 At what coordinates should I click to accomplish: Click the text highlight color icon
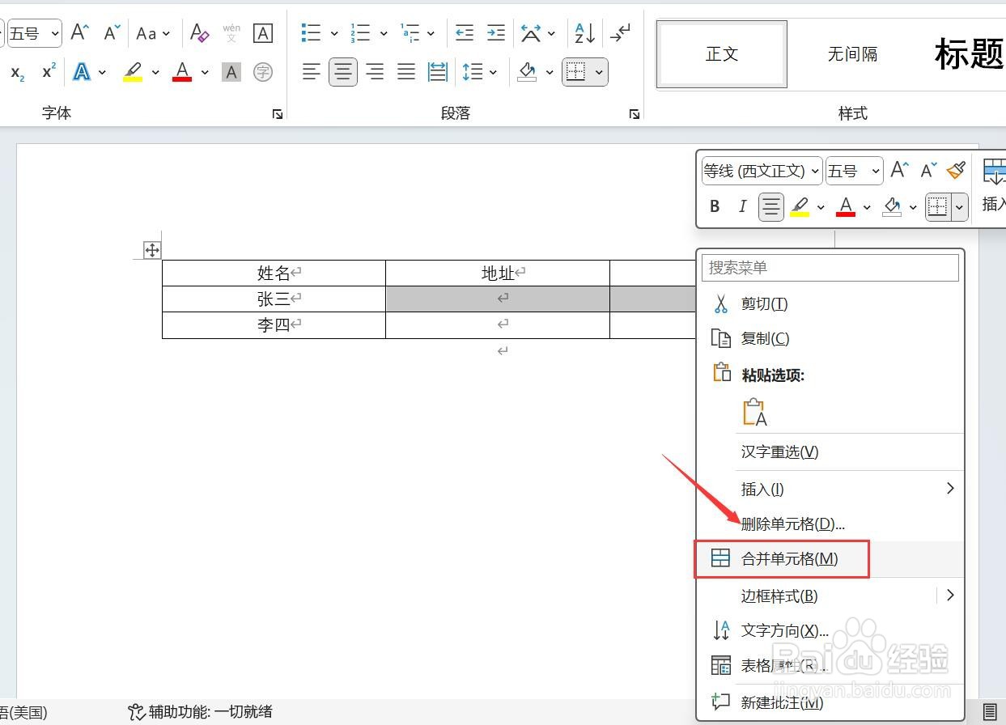(132, 71)
